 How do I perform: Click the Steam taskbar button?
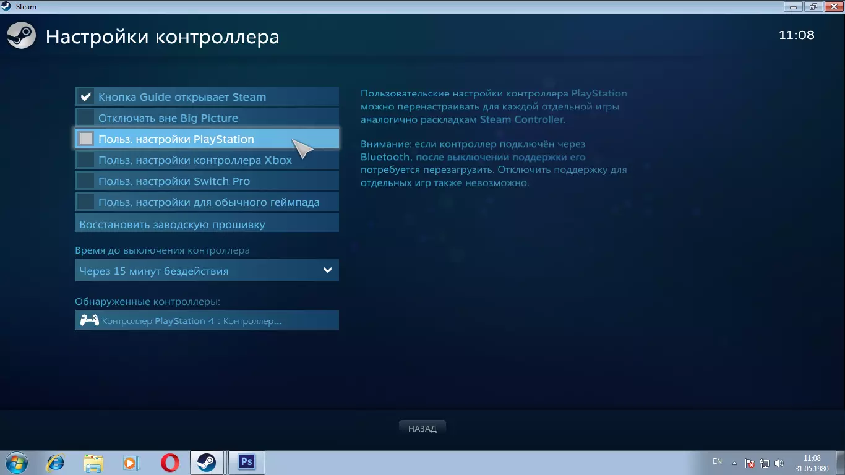pos(207,463)
